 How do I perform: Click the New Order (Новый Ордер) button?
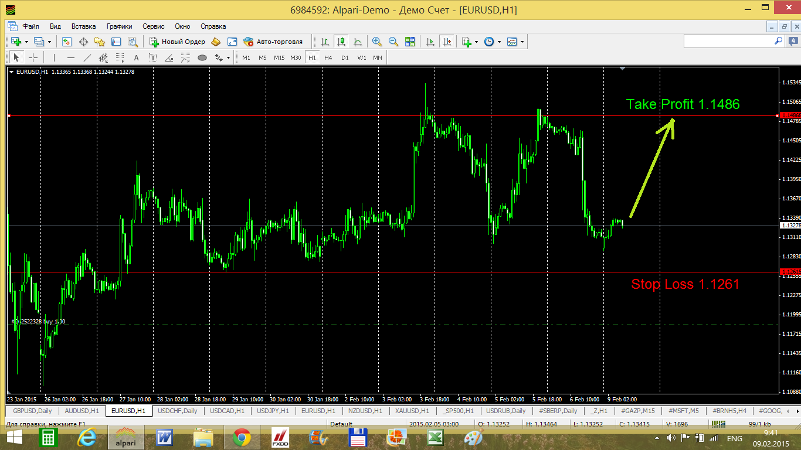pyautogui.click(x=178, y=42)
